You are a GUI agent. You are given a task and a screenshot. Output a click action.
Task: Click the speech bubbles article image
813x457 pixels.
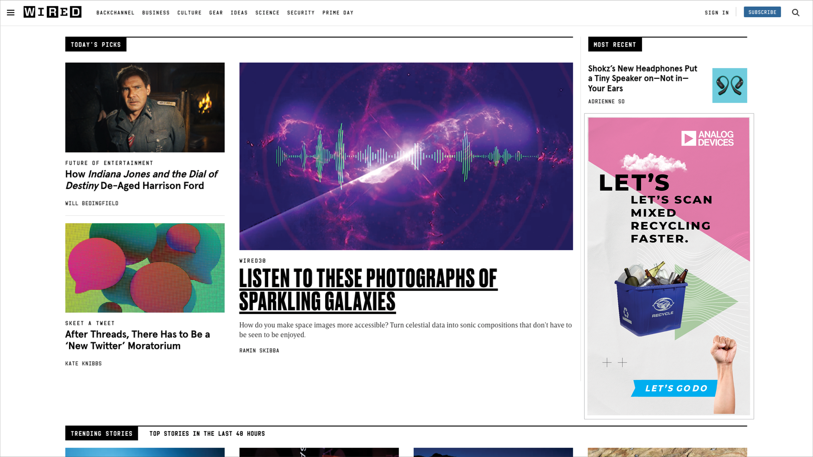(x=145, y=268)
